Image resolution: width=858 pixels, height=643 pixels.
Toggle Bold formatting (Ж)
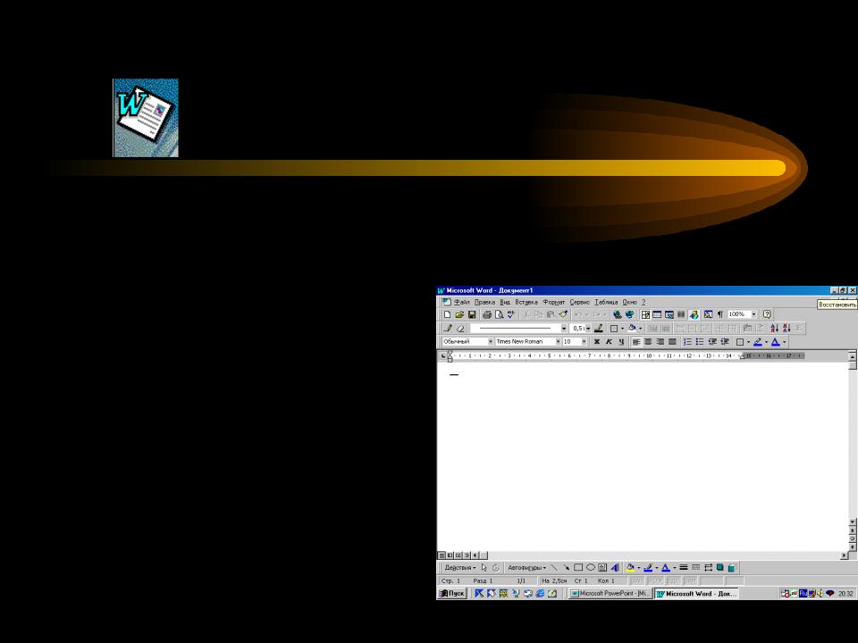point(597,342)
